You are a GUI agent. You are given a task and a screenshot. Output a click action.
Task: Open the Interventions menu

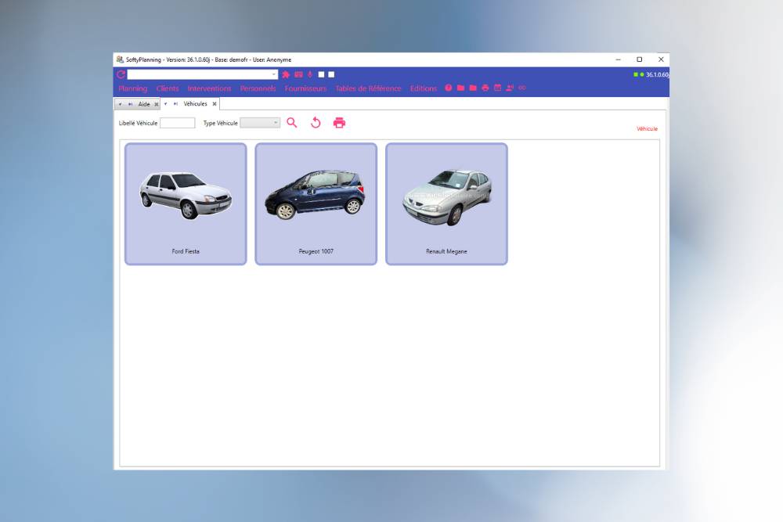pyautogui.click(x=209, y=88)
